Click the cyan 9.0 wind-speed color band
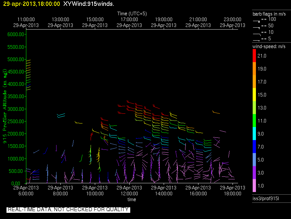 coord(254,134)
